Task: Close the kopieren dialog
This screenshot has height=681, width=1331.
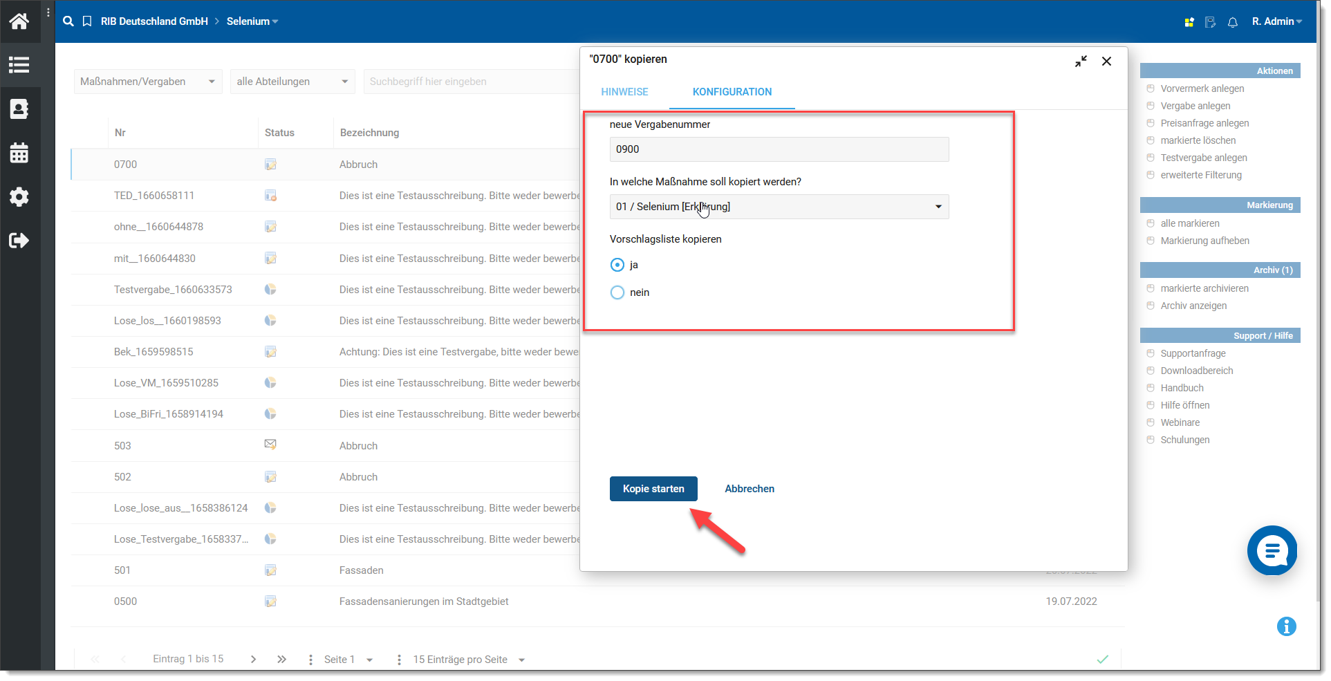Action: coord(1106,62)
